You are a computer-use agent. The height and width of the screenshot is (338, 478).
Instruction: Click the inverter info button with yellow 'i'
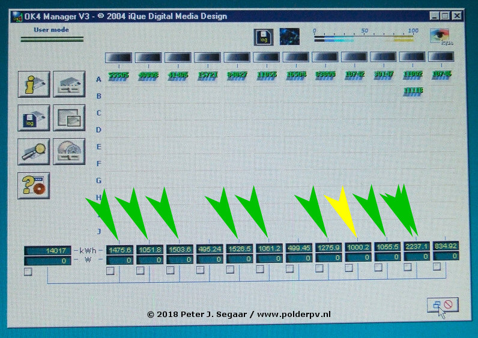pyautogui.click(x=35, y=84)
